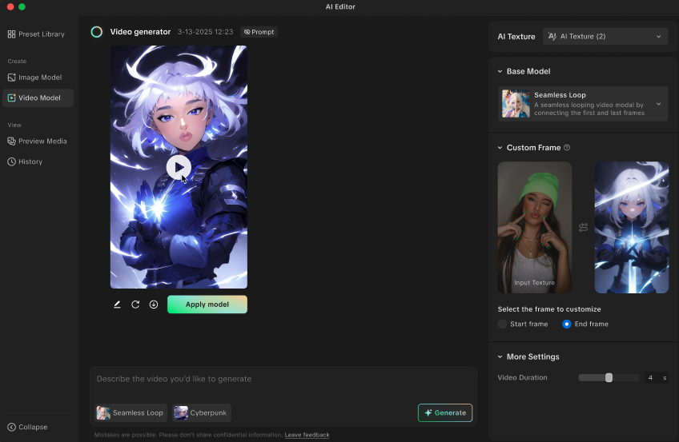
Task: Click the Video Duration slider handle
Action: click(x=609, y=377)
